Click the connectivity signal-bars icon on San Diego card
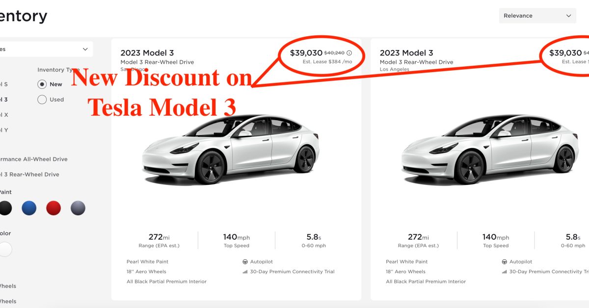 pyautogui.click(x=244, y=271)
